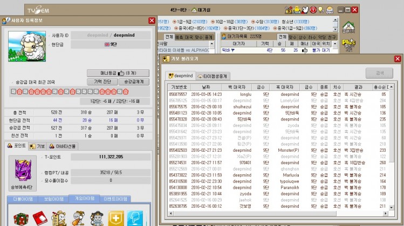Screen dimensions: 404x226
Task: Sort records by 날짜 column header
Action: (x=206, y=86)
